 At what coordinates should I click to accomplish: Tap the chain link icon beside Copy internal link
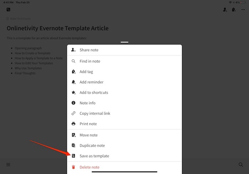[x=73, y=113]
